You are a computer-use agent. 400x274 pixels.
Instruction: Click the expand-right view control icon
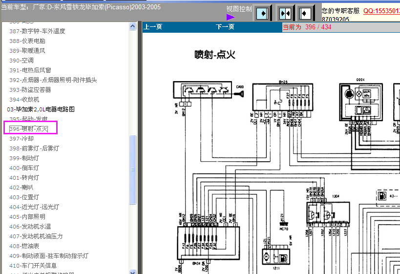pos(262,13)
